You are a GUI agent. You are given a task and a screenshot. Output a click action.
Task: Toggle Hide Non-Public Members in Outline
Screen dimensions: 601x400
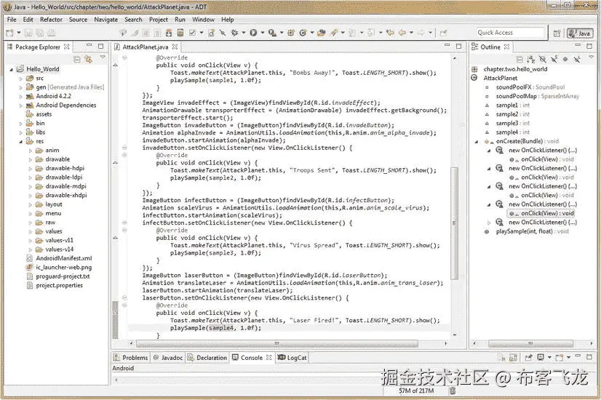click(x=565, y=59)
